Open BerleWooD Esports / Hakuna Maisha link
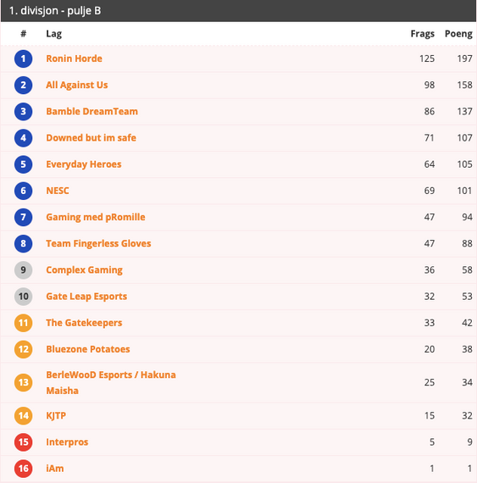This screenshot has width=477, height=483. pos(111,382)
